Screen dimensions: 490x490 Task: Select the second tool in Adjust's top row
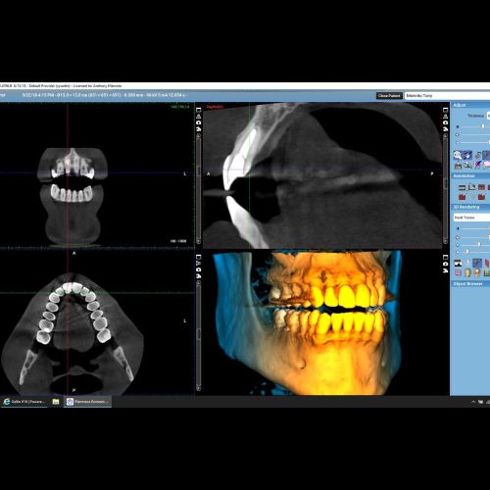(x=467, y=155)
